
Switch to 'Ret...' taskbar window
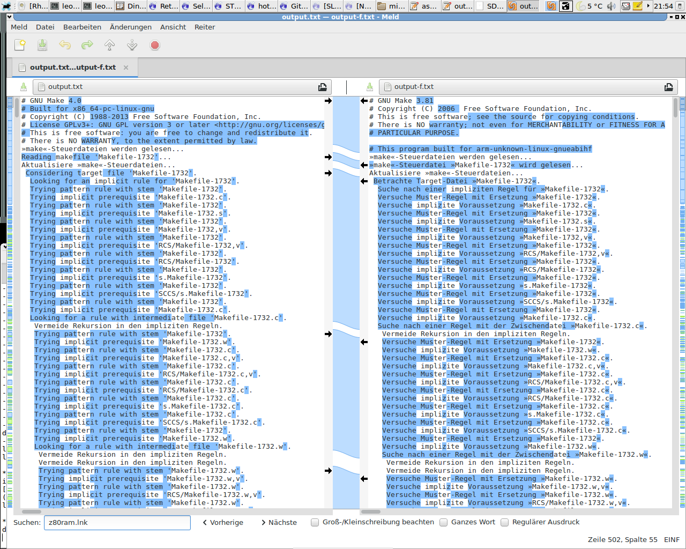pyautogui.click(x=163, y=6)
